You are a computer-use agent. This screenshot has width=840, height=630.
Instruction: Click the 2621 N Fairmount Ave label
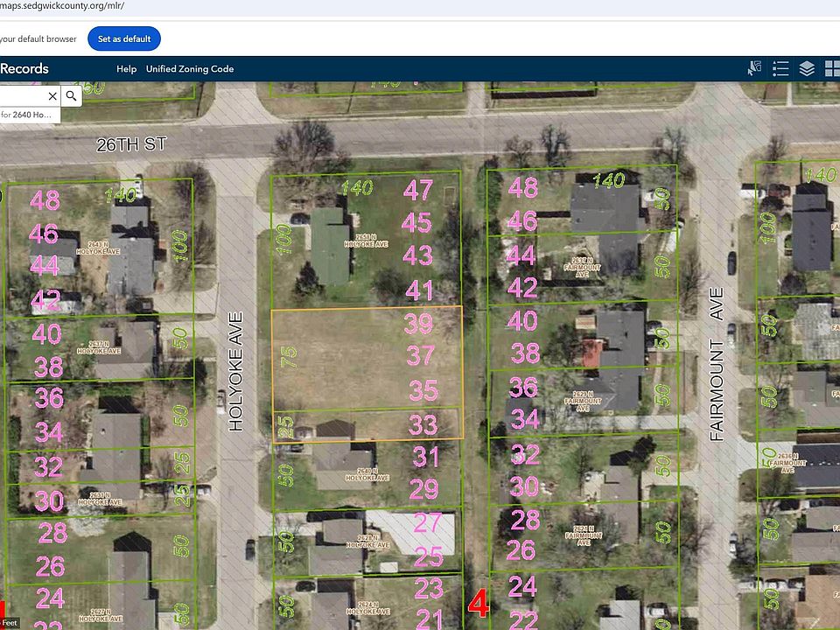584,535
